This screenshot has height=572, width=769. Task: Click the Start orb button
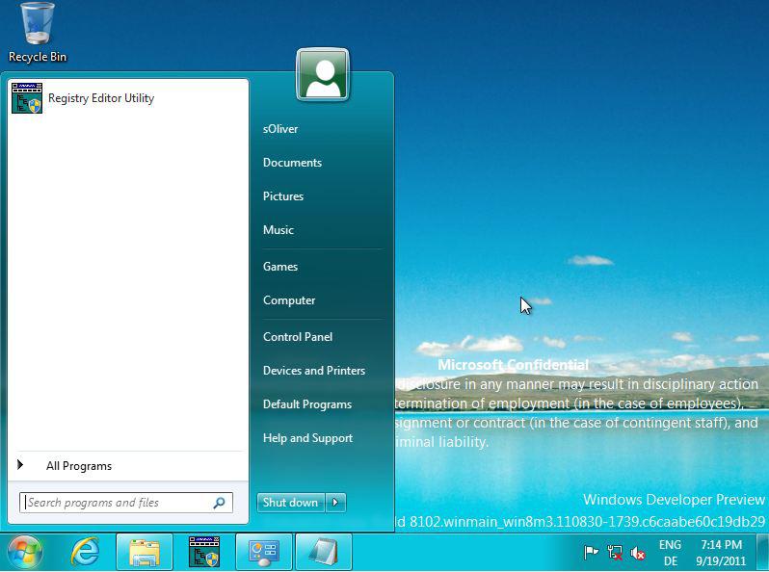[24, 553]
